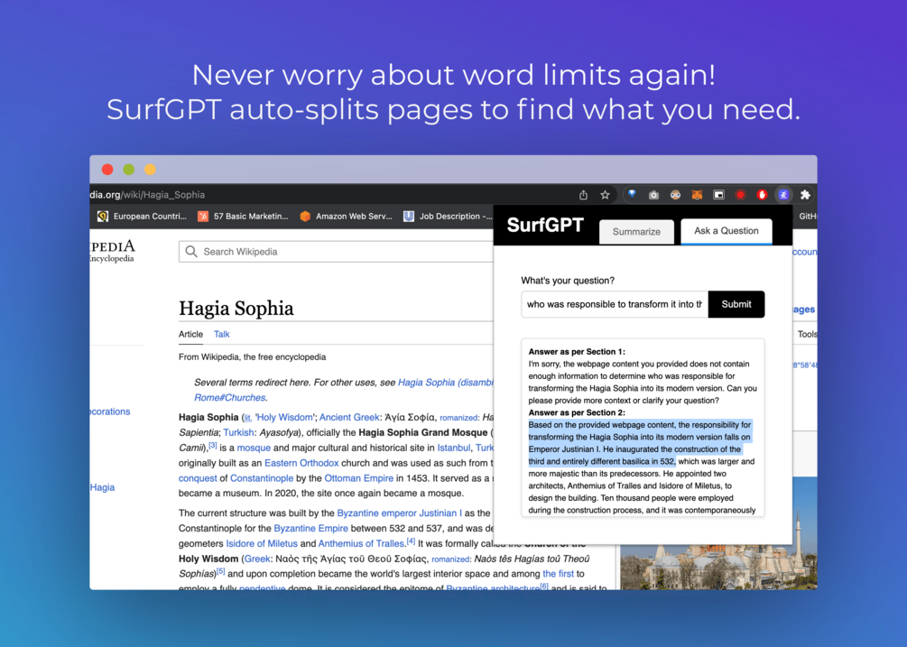The height and width of the screenshot is (647, 907).
Task: Follow the Hagia Sophia (disambi... link
Action: pyautogui.click(x=446, y=383)
